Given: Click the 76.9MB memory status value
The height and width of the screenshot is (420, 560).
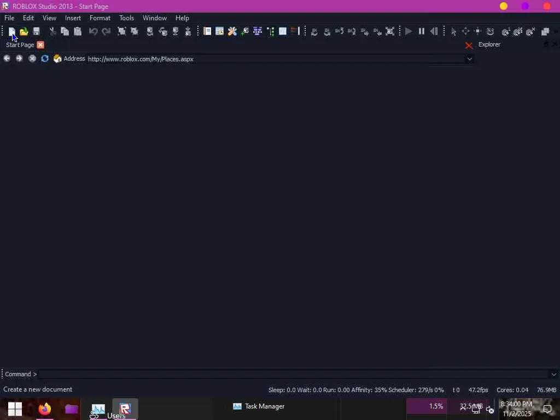Looking at the screenshot, I should point(546,390).
